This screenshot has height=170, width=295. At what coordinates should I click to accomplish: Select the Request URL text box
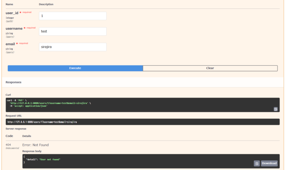tap(143, 122)
